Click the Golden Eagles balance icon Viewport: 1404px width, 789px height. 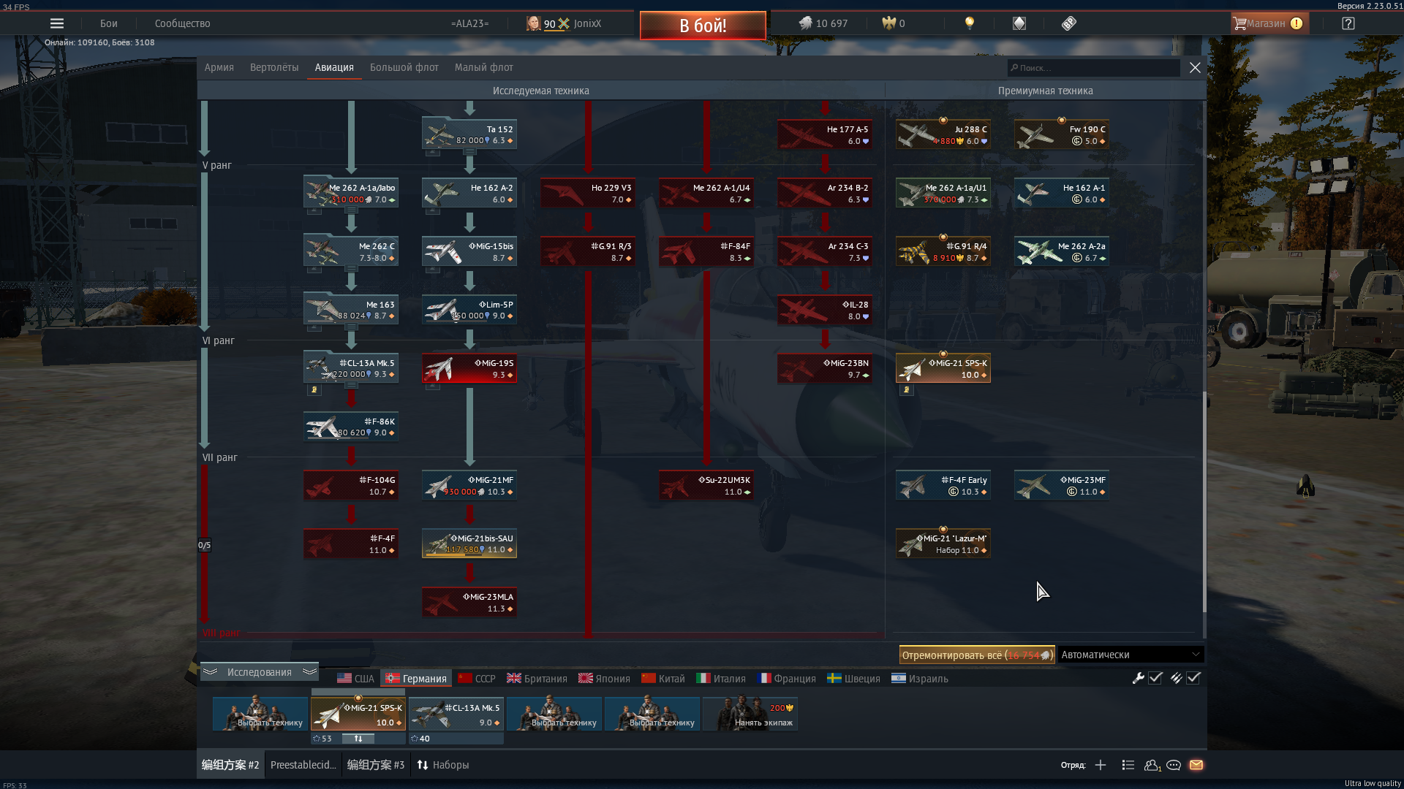point(888,23)
